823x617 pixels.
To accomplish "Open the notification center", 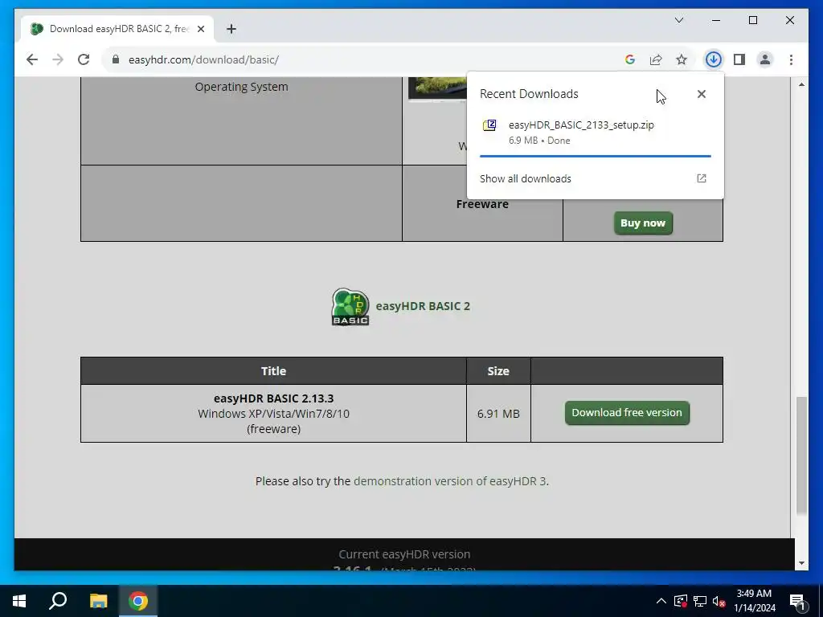I will coord(797,601).
